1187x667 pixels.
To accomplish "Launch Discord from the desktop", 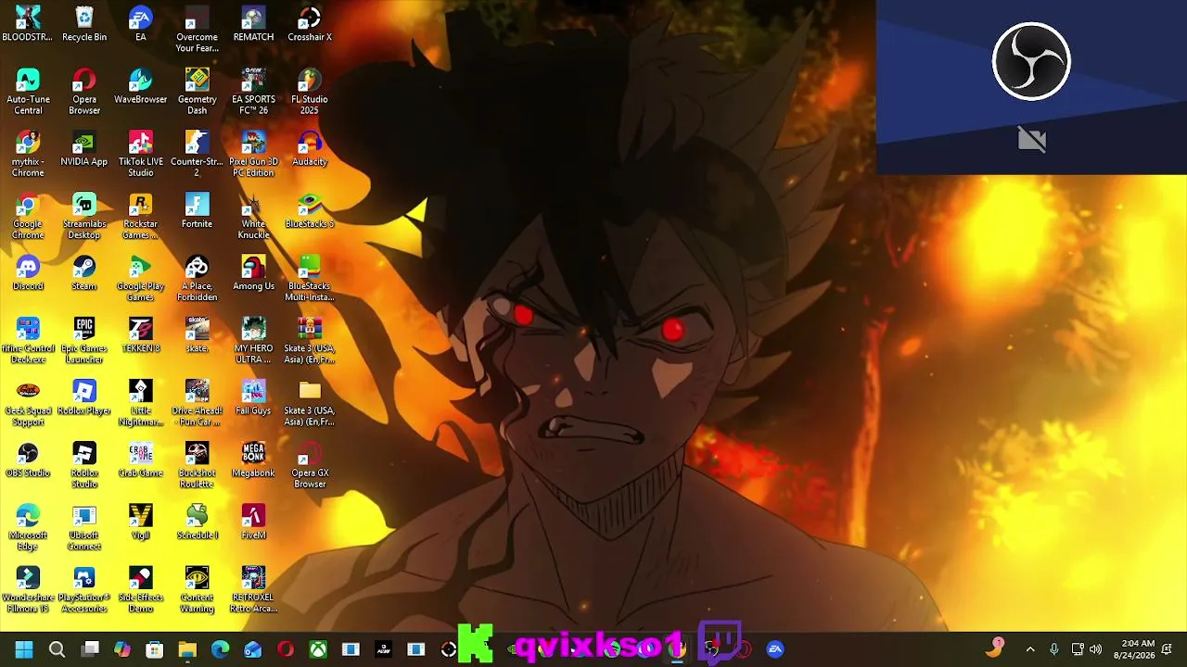I will click(x=28, y=273).
